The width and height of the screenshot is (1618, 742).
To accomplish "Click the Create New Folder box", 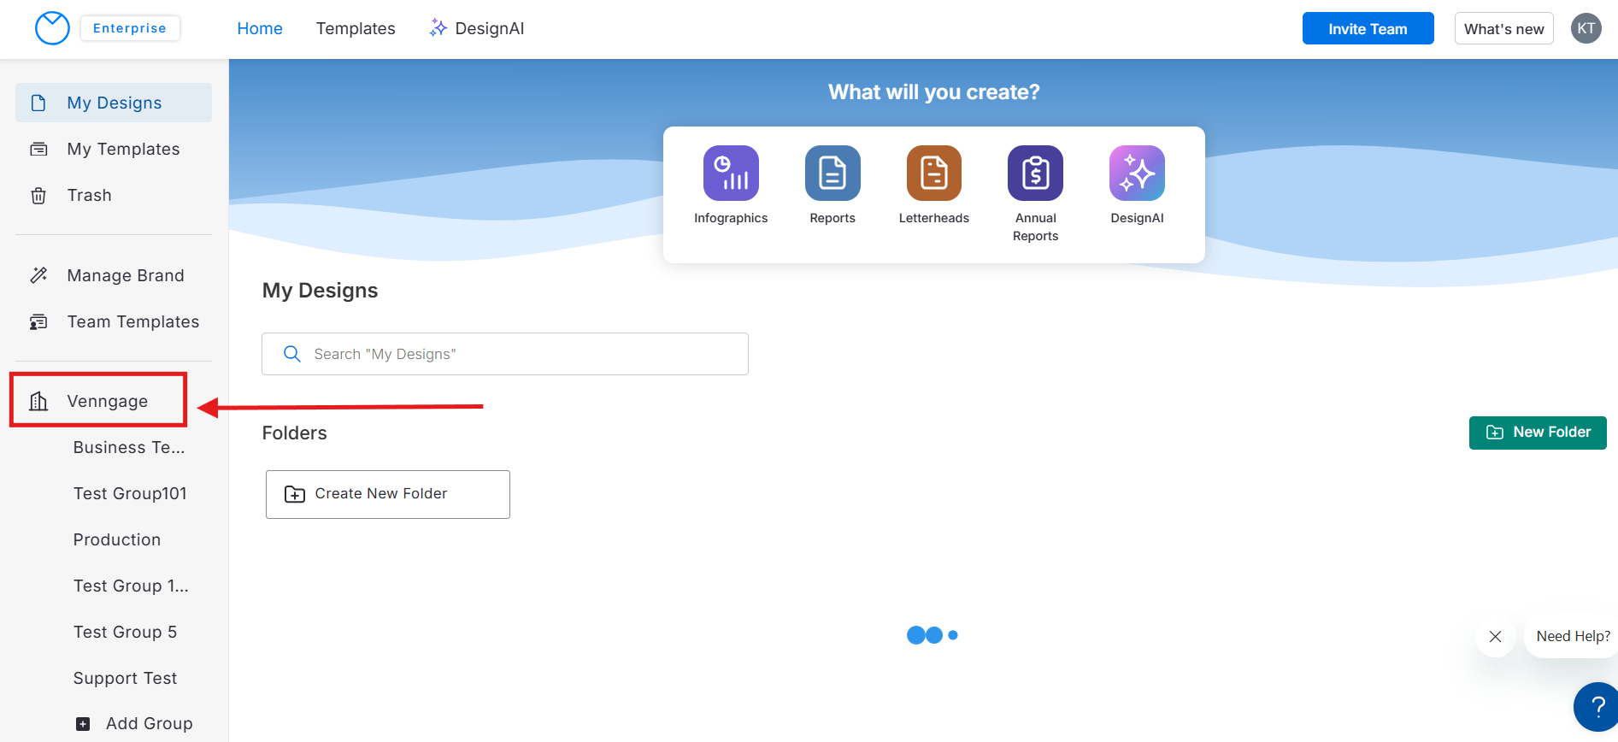I will pos(387,494).
